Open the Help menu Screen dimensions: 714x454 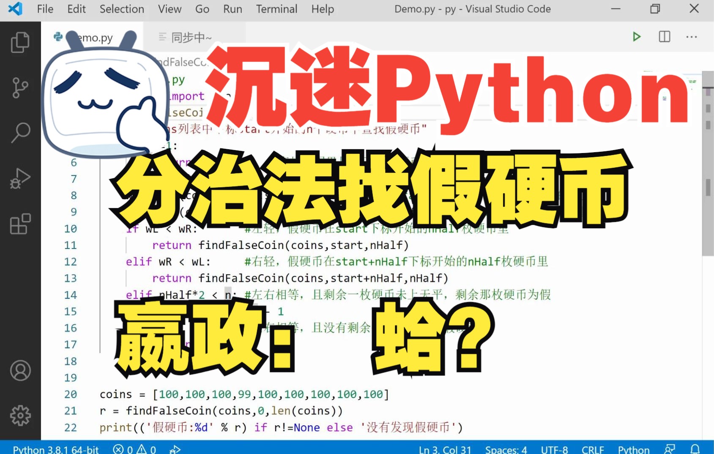click(x=323, y=9)
